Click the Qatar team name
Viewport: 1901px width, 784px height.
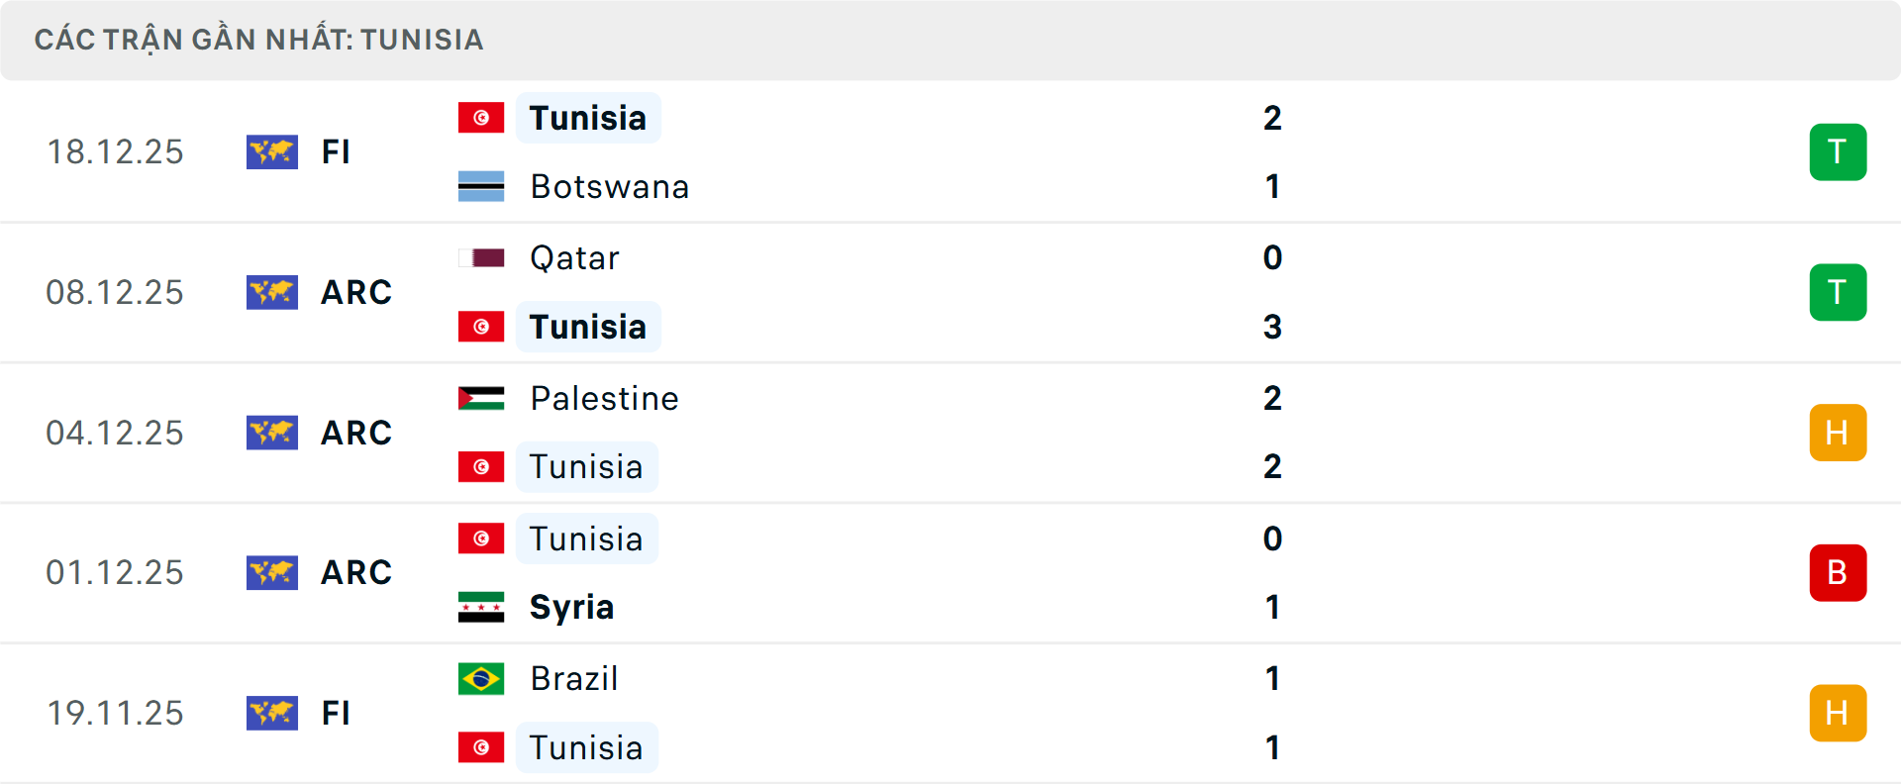point(574,258)
